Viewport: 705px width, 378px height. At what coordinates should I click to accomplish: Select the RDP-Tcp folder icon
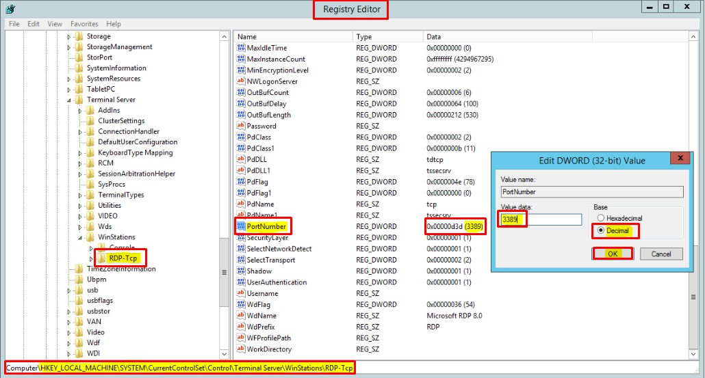pyautogui.click(x=101, y=258)
